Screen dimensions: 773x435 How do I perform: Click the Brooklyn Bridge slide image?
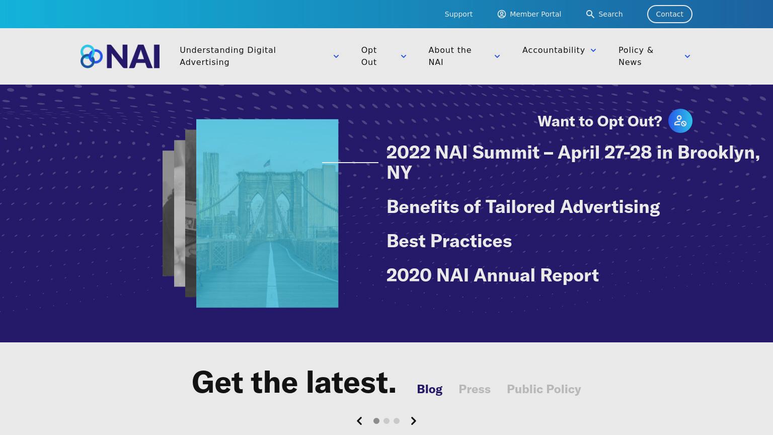(267, 213)
